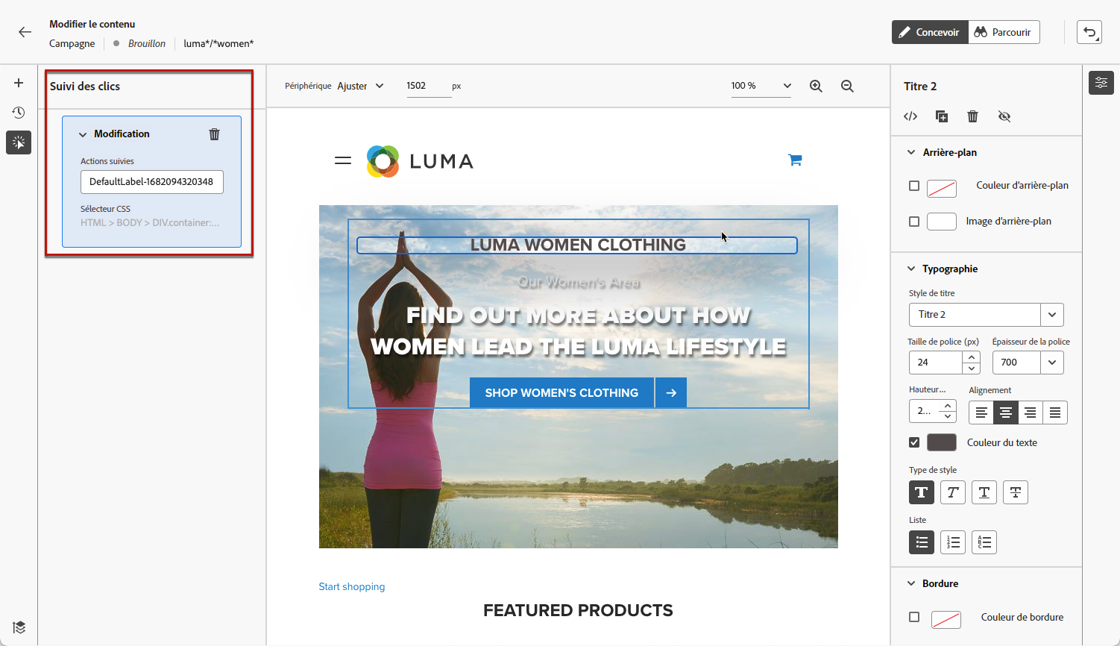Screen dimensions: 1120x646
Task: Toggle italic style type
Action: coord(953,492)
